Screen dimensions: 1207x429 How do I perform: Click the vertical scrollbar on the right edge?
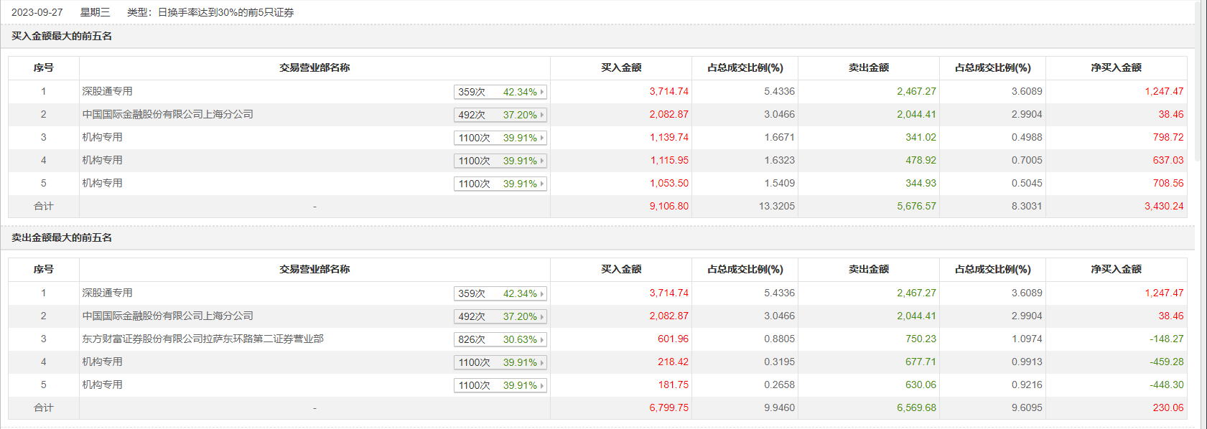(x=1197, y=214)
